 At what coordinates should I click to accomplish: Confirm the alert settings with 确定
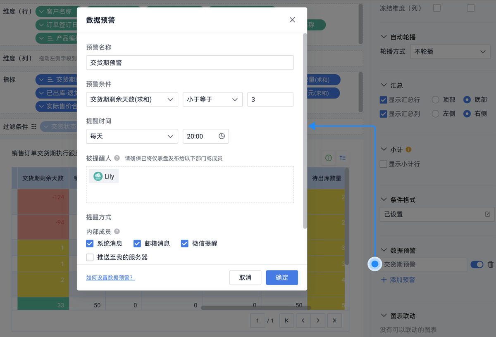coord(281,278)
